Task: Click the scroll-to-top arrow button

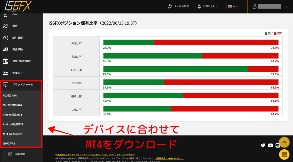Action: click(x=284, y=142)
